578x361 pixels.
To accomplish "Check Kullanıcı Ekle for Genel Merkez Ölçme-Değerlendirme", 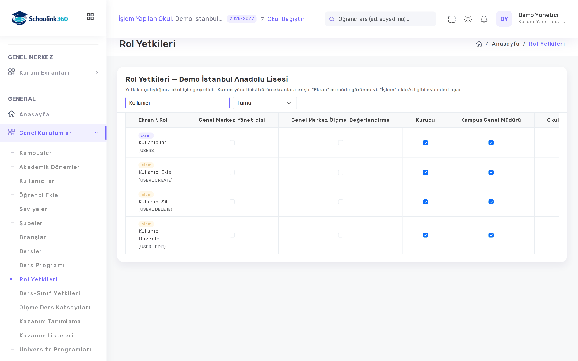I will (x=340, y=172).
